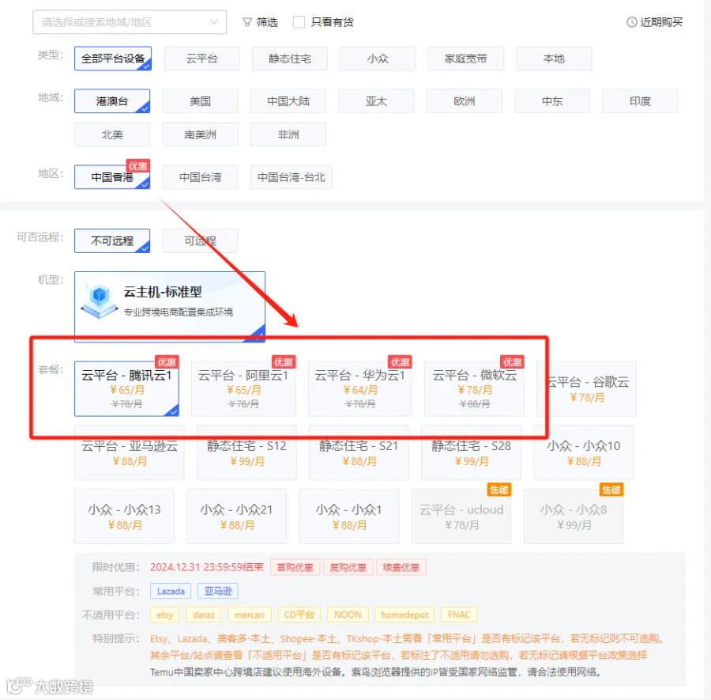
Task: Select package 云平台 - 谷歌云
Action: 587,388
